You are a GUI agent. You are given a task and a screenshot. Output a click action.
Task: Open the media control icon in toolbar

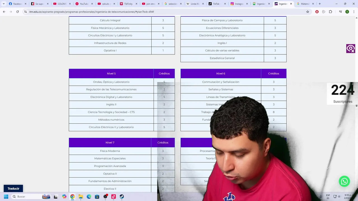coord(340,12)
